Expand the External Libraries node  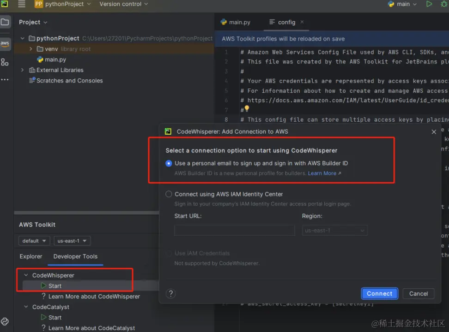point(23,70)
